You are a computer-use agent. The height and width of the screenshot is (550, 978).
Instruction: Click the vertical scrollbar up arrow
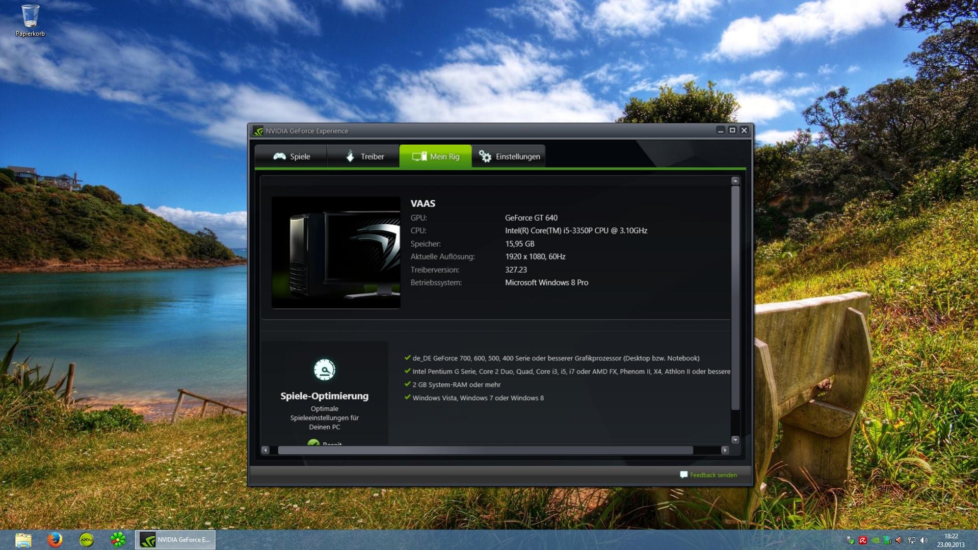click(x=735, y=181)
